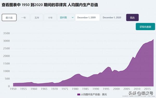Pick the 3500 y-axis label
The image size is (156, 98).
[x=6, y=33]
